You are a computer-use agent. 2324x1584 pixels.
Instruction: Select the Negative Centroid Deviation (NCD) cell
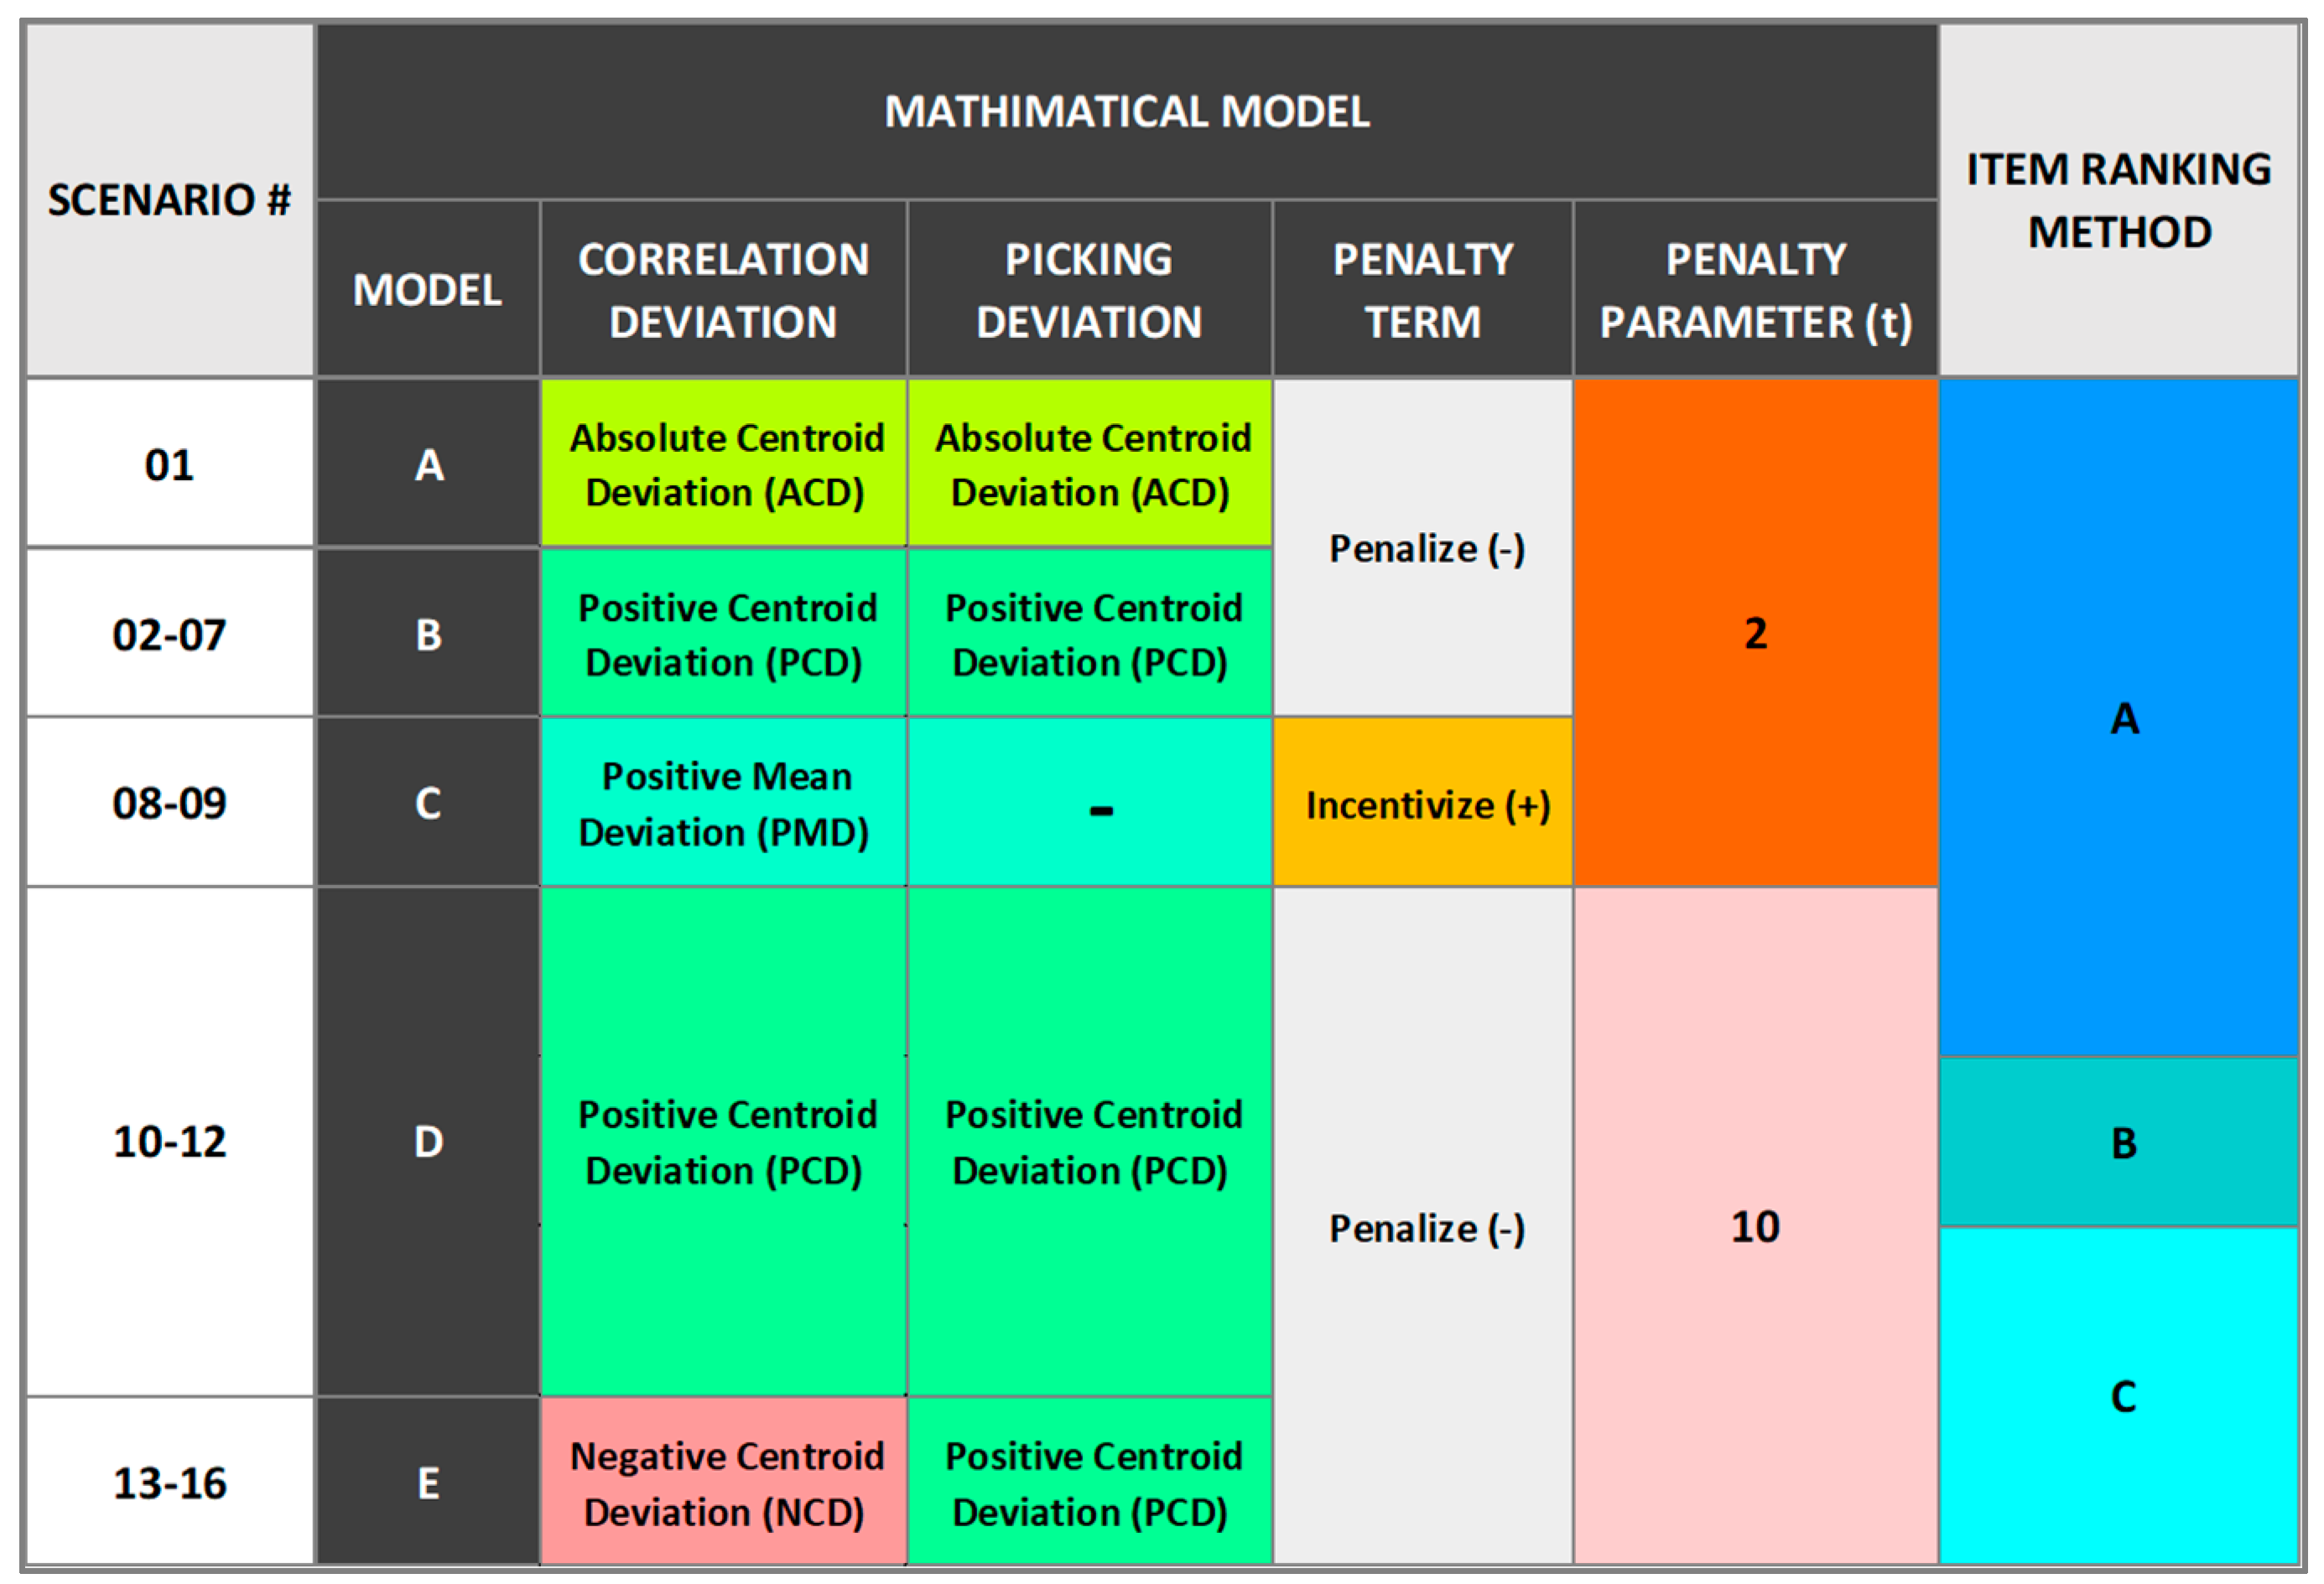pyautogui.click(x=723, y=1483)
